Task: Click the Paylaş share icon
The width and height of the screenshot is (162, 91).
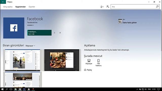Action: (x=85, y=70)
